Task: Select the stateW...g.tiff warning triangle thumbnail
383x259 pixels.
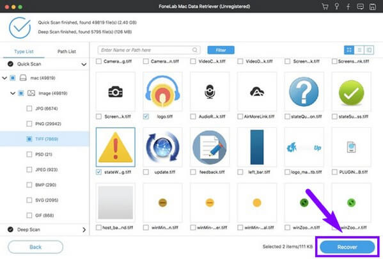Action: click(116, 147)
